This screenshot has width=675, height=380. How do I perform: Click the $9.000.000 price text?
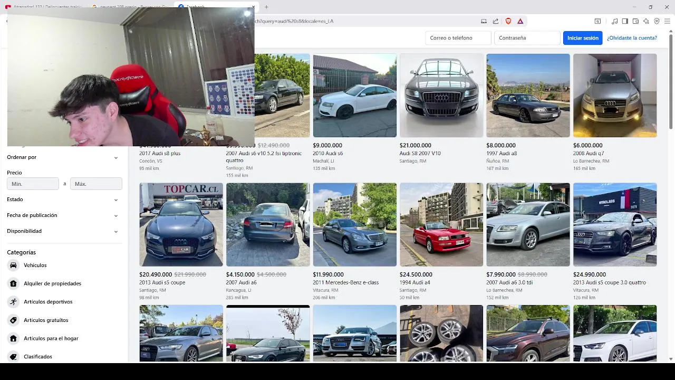point(327,145)
